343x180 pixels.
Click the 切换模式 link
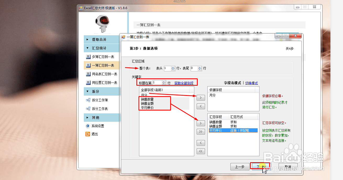(x=252, y=83)
